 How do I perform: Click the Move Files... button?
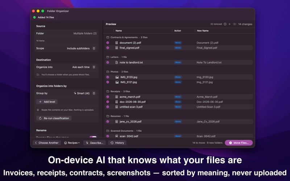239,143
